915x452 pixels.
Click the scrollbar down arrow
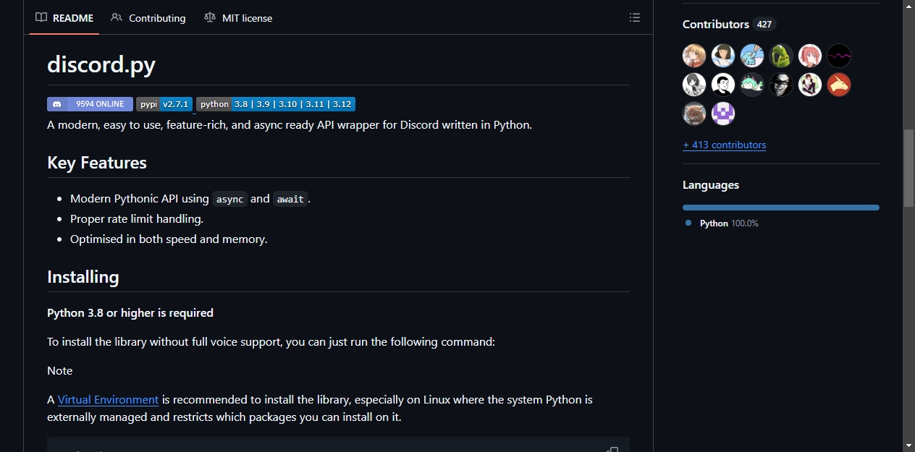coord(908,445)
